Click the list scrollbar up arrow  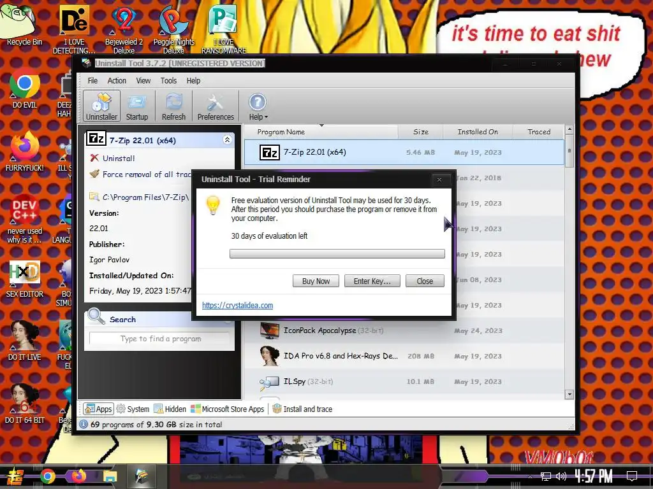click(x=569, y=130)
